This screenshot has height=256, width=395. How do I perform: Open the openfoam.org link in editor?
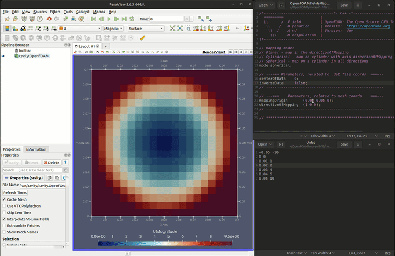coord(368,26)
